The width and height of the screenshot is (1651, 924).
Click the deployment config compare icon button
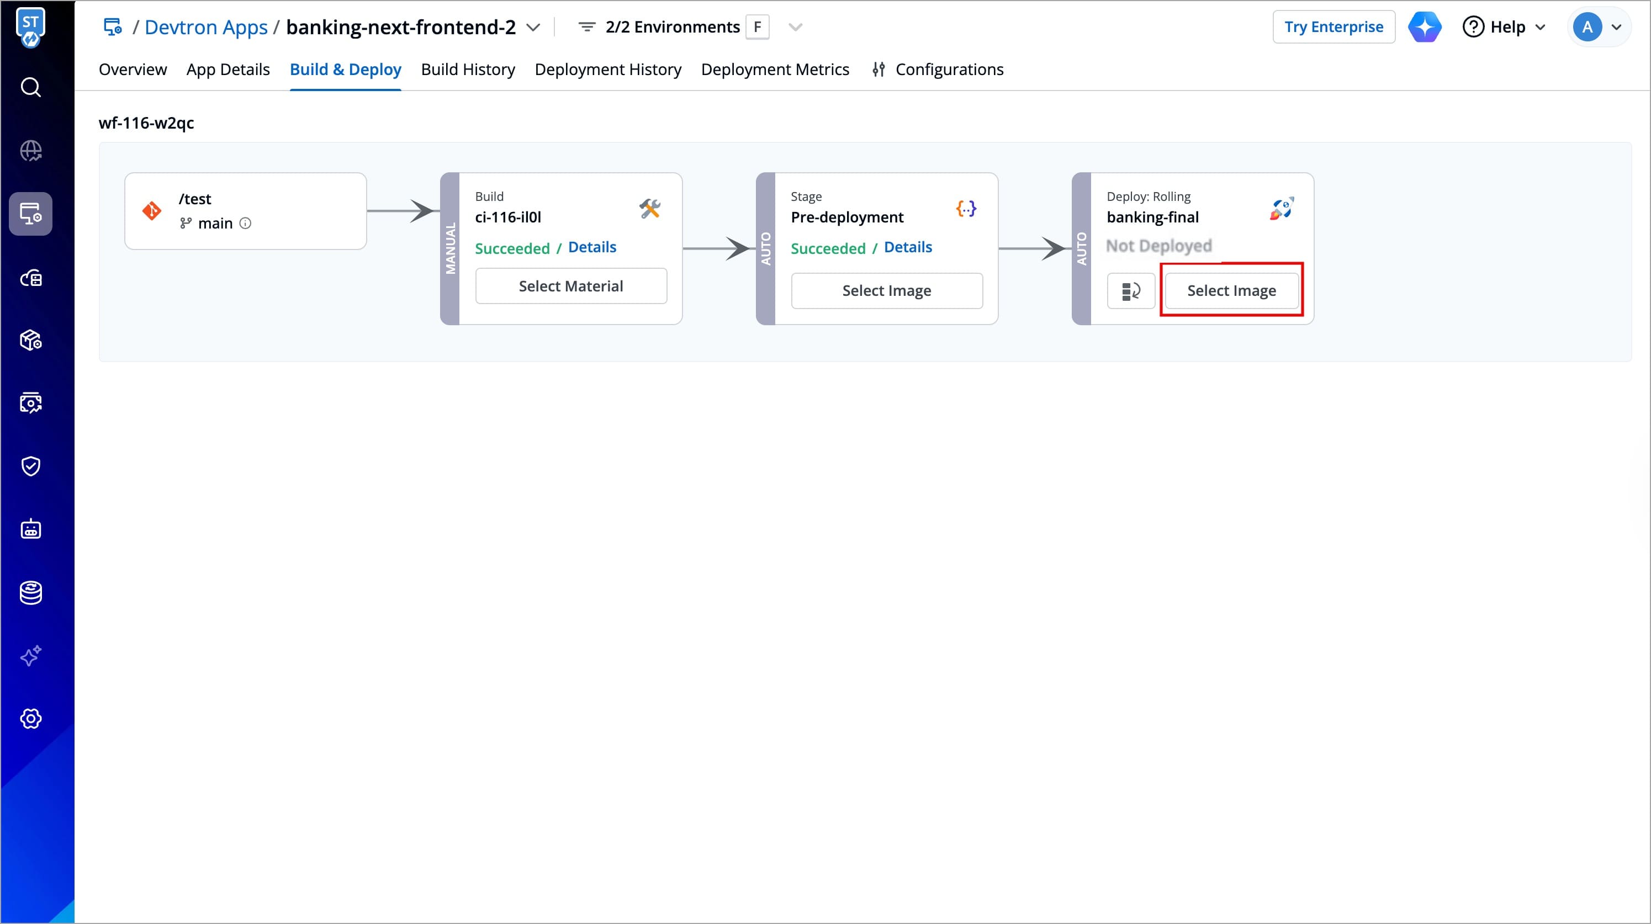click(x=1131, y=291)
